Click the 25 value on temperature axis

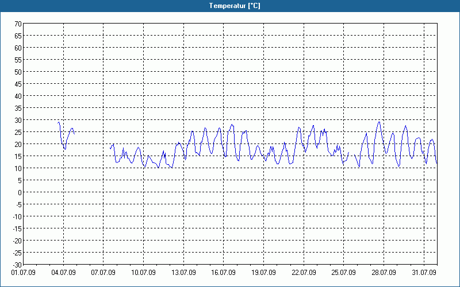tap(18, 132)
